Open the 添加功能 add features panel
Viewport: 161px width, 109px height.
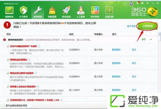point(109,12)
